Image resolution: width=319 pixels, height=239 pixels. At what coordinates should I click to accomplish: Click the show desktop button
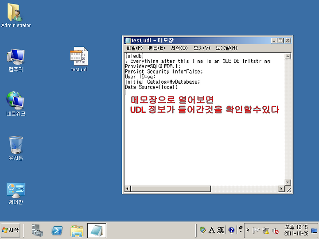(x=314, y=231)
